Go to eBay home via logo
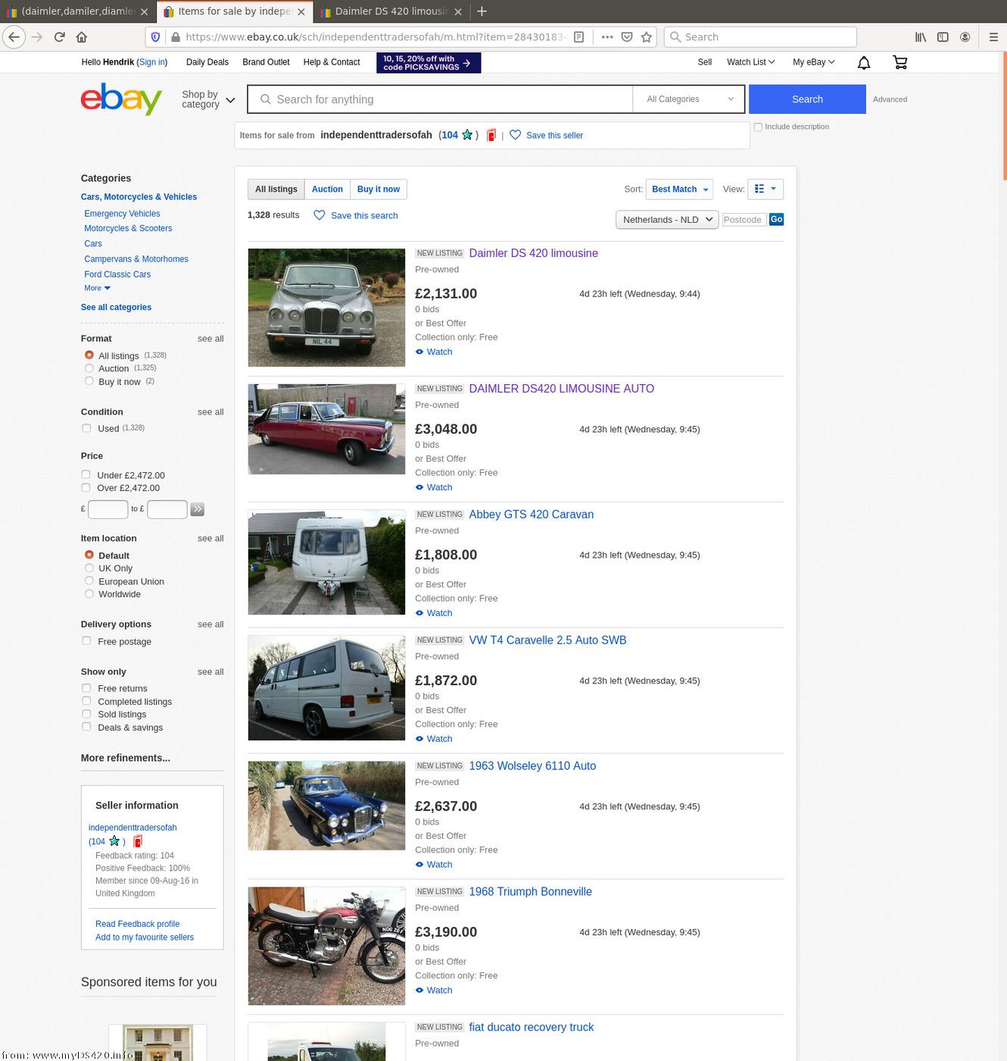The width and height of the screenshot is (1007, 1061). [121, 99]
